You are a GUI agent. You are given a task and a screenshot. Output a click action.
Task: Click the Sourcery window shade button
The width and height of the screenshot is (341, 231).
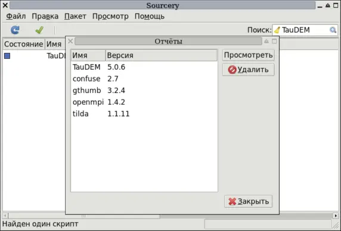pyautogui.click(x=328, y=5)
